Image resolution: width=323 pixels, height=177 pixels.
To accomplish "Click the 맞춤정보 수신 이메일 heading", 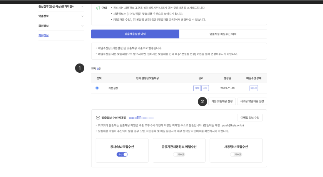I will tap(114, 118).
